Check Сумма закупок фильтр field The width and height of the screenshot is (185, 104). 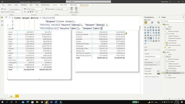coord(165,45)
